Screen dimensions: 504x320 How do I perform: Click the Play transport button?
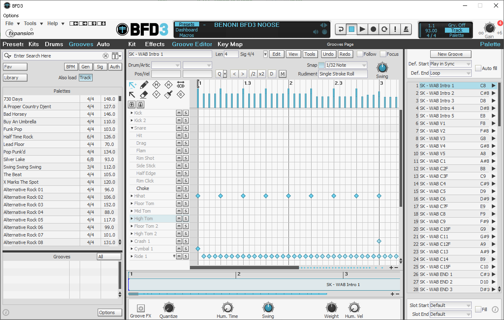tap(362, 29)
